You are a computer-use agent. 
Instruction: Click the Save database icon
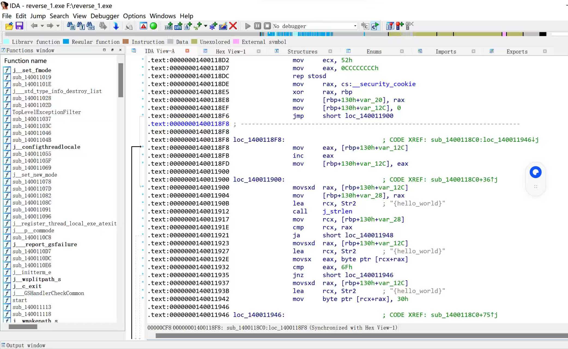(19, 26)
